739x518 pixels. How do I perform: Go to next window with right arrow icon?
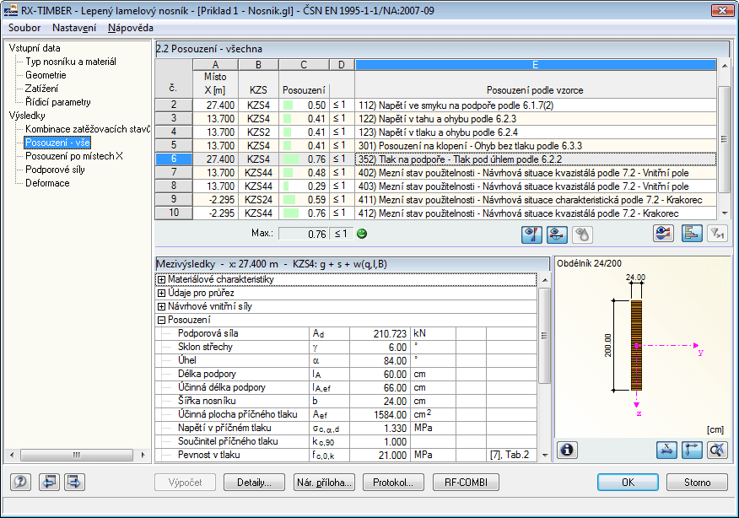point(74,483)
